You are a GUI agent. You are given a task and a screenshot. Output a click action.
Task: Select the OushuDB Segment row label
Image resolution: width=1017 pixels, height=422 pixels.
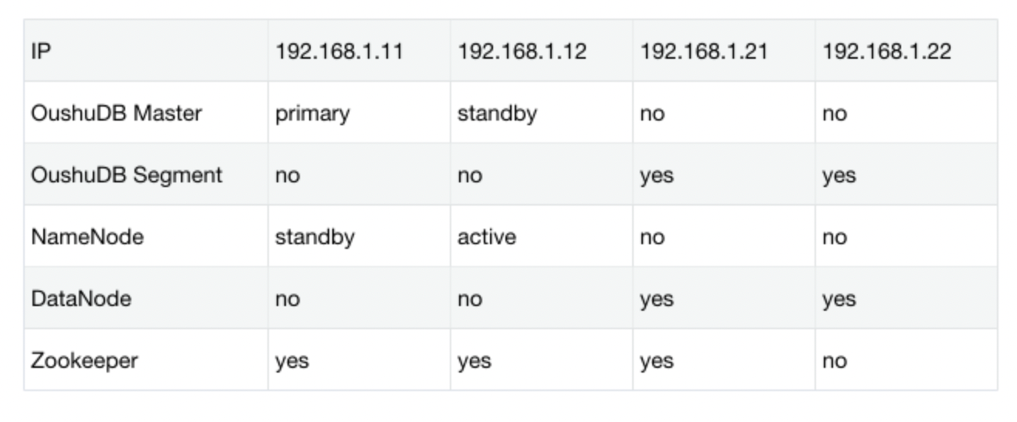(x=126, y=175)
